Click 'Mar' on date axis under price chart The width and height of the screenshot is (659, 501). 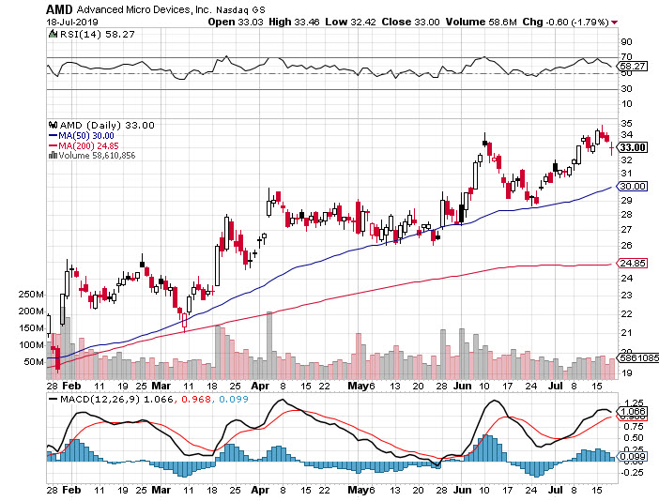[x=161, y=386]
